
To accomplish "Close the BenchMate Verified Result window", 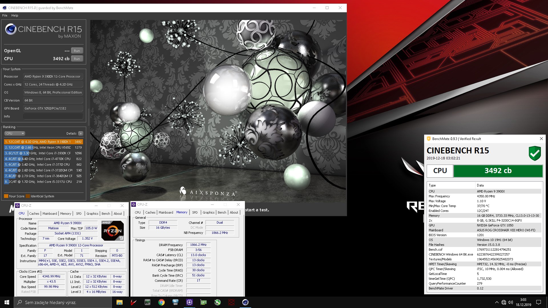I will [x=541, y=139].
